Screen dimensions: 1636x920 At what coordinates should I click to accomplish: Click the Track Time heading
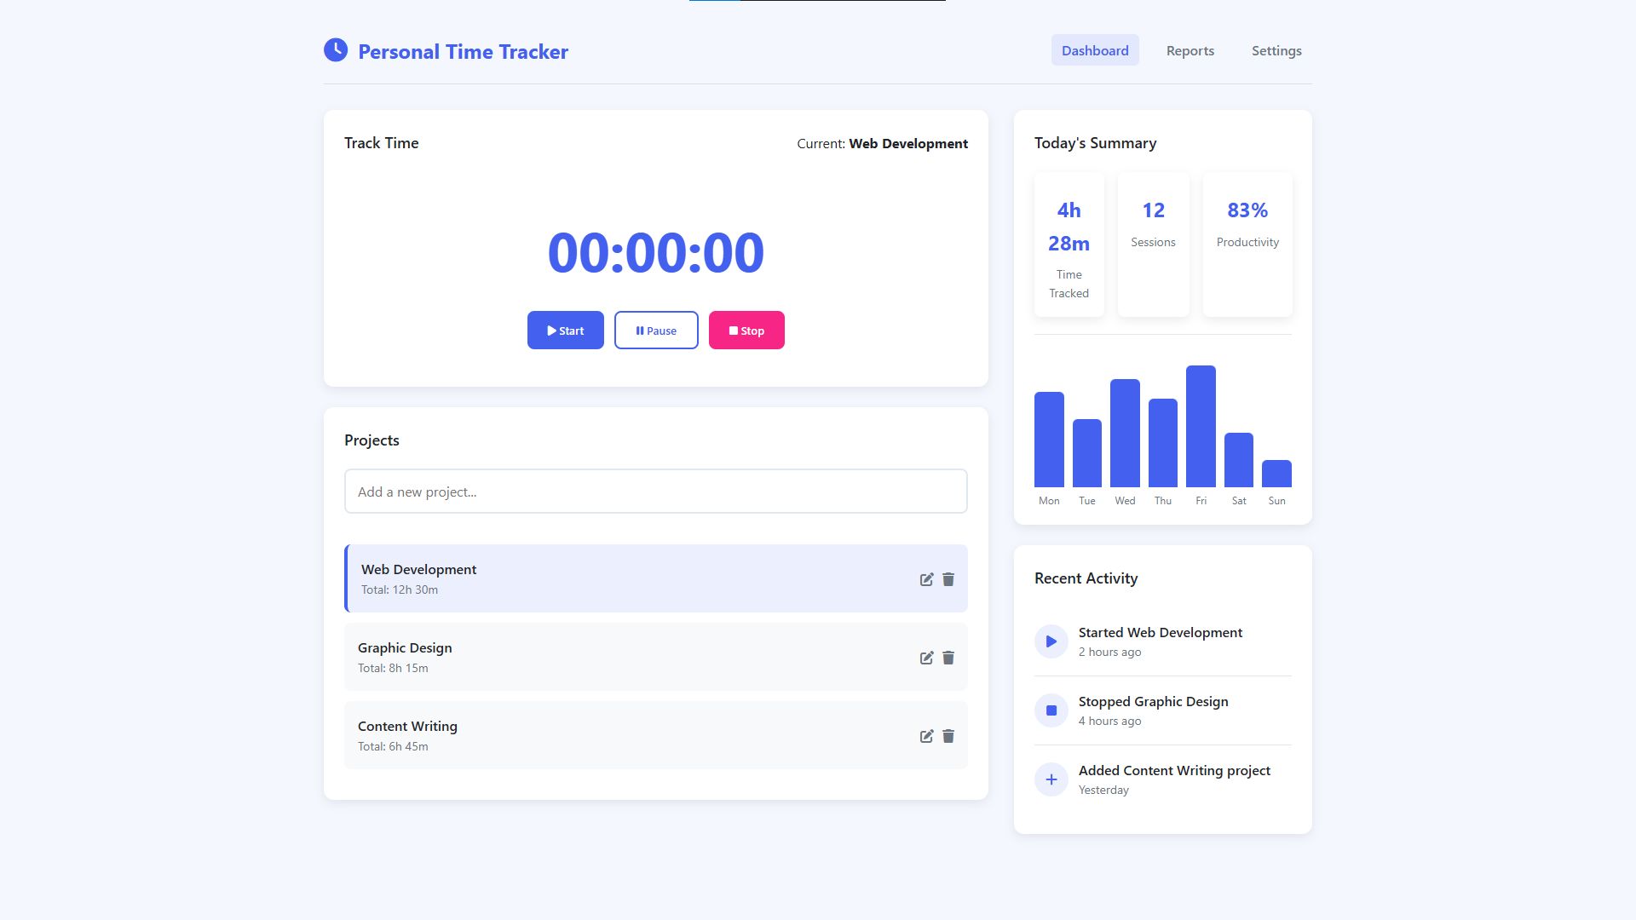[x=381, y=143]
